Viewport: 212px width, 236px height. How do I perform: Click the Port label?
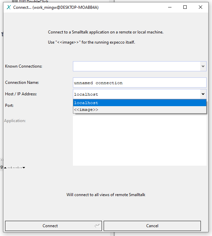coord(9,105)
